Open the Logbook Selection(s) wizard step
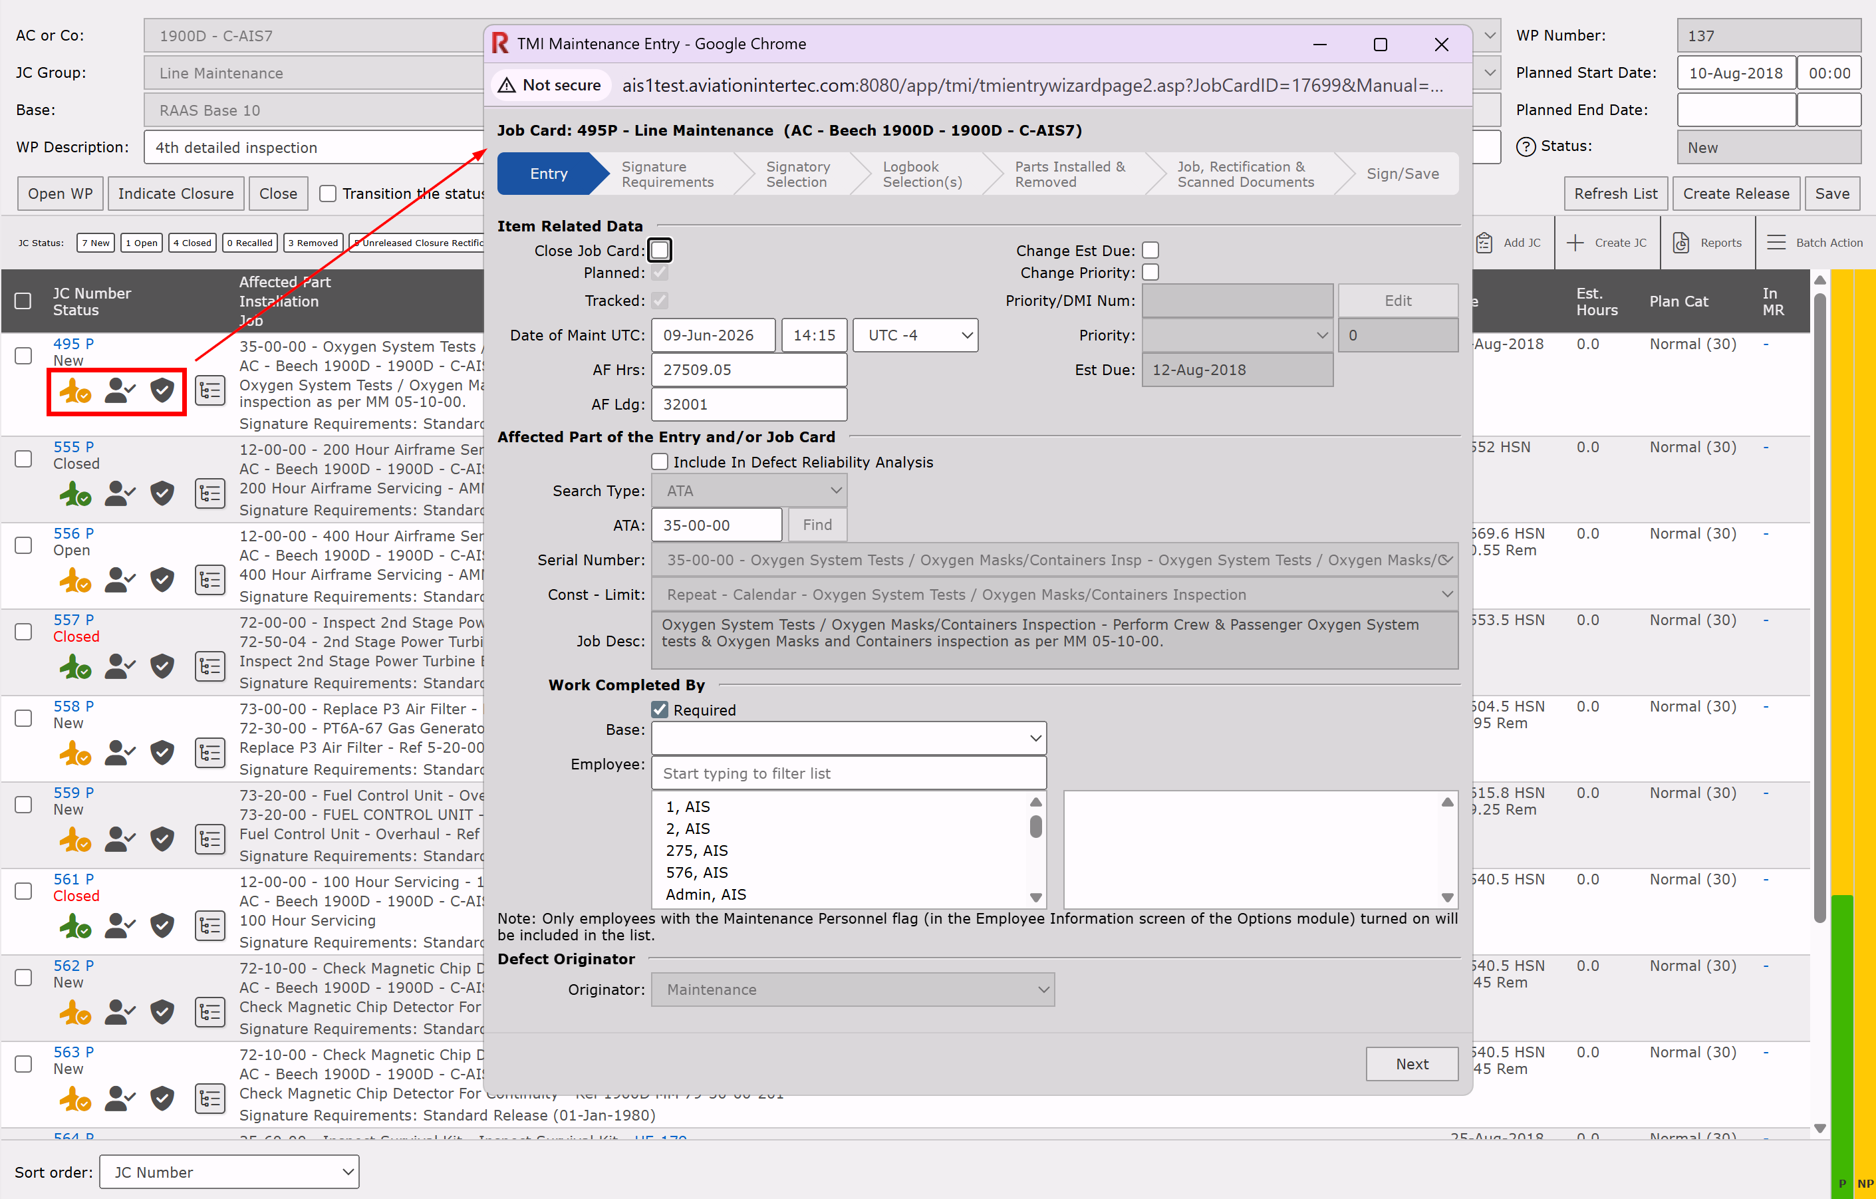The height and width of the screenshot is (1199, 1876). 922,174
